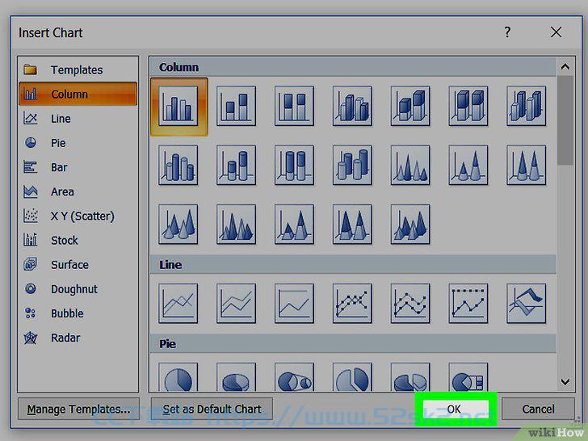
Task: Pick the 100% Stacked Line chart
Action: 294,304
